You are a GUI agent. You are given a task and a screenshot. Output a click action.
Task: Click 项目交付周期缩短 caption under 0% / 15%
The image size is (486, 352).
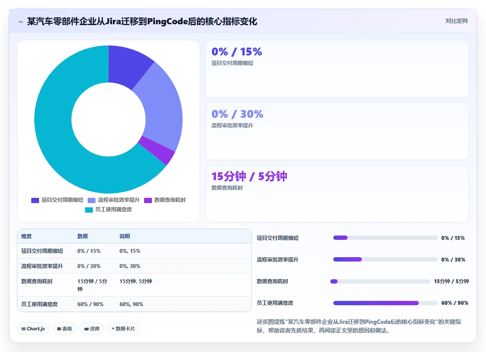pos(232,63)
